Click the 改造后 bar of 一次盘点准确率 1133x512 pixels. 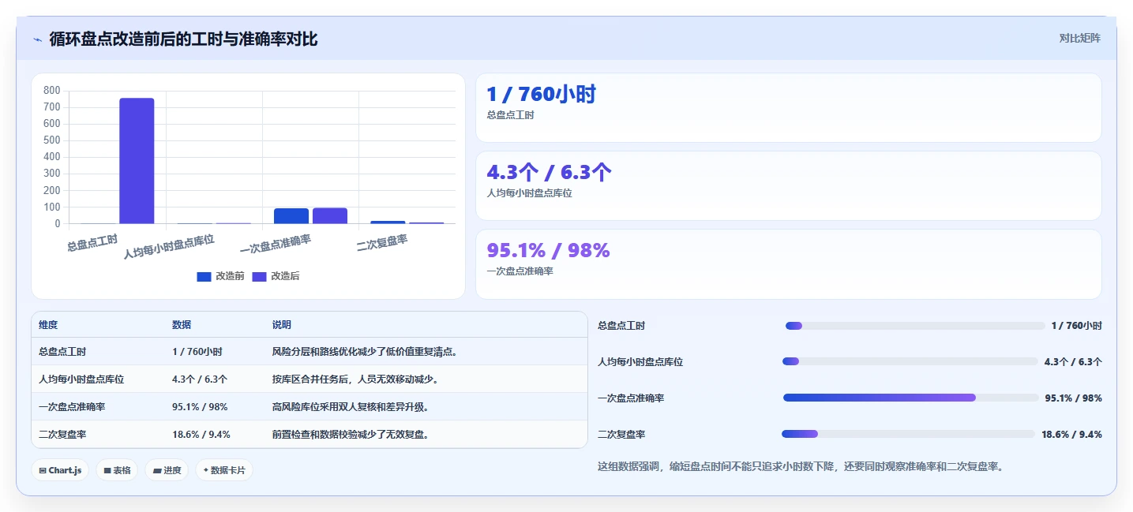(330, 215)
